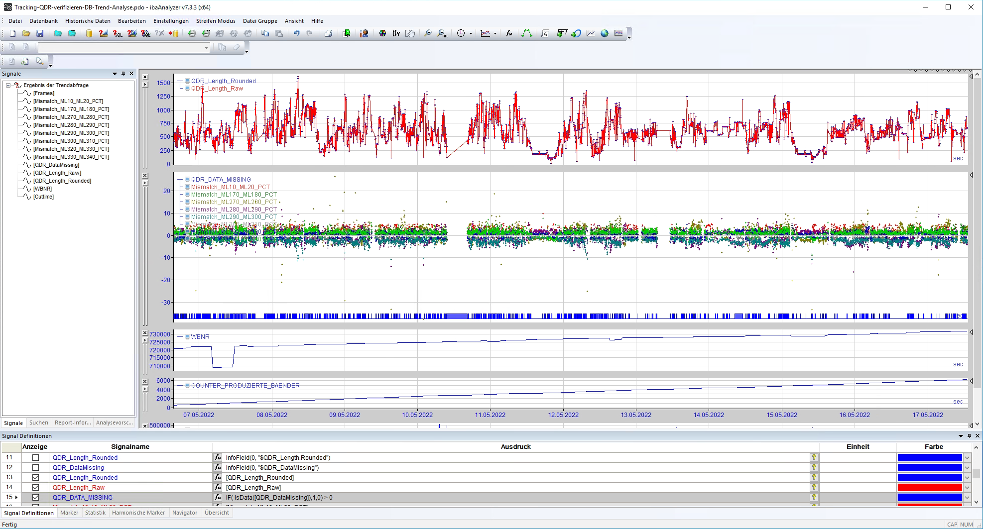983x529 pixels.
Task: Select [WBNR] signal in tree
Action: coord(42,189)
